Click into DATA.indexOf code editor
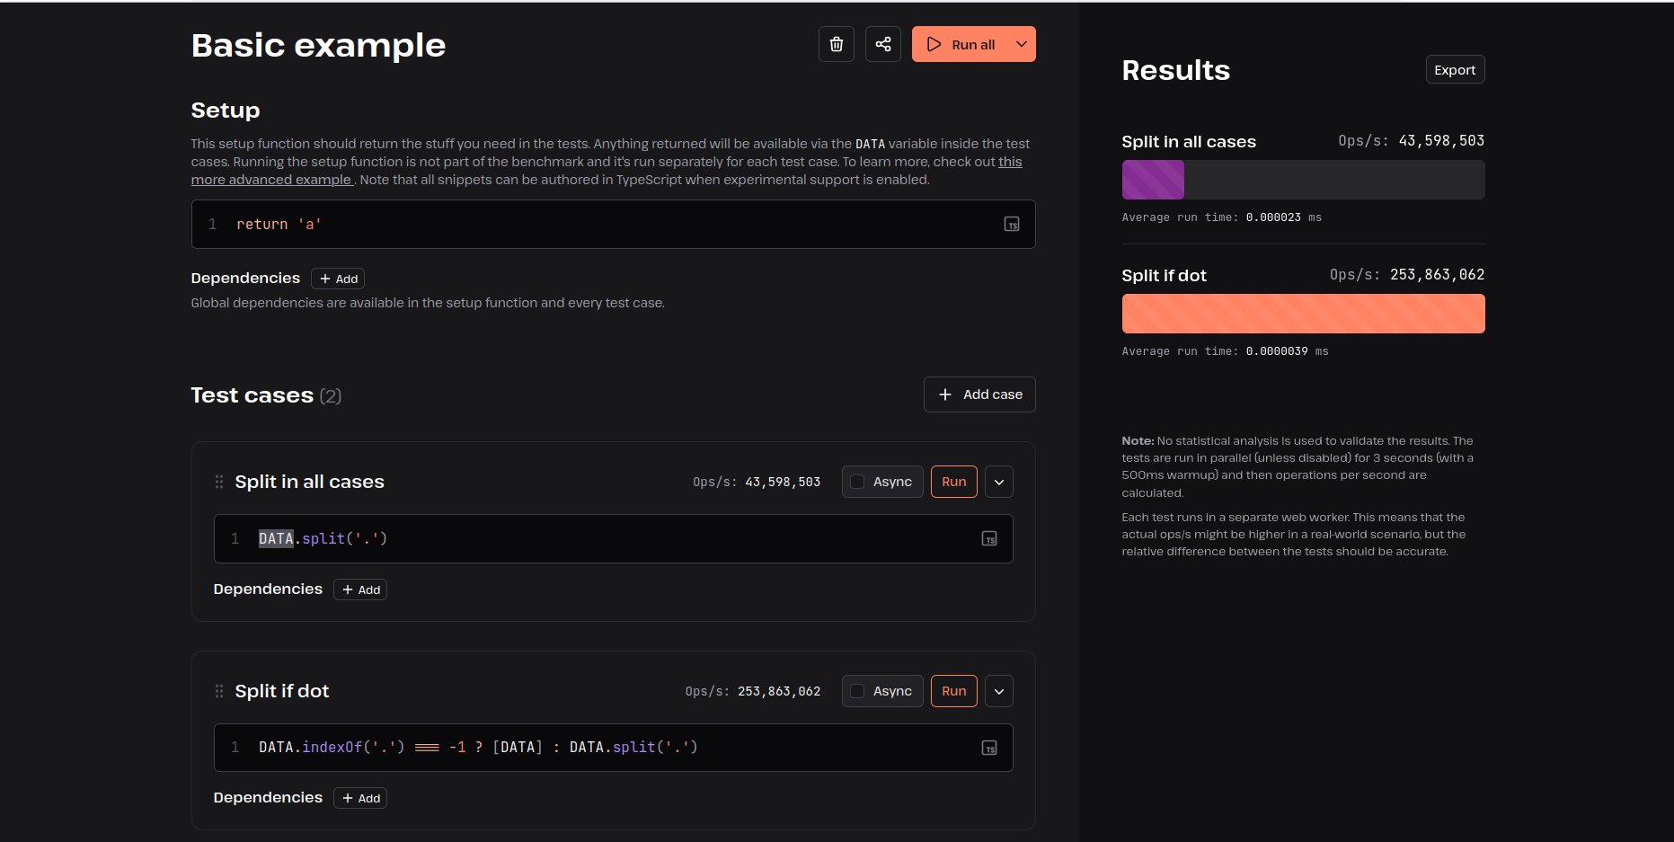Screen dimensions: 1674x842 [613, 748]
